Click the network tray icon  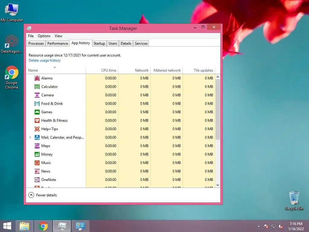point(273,226)
